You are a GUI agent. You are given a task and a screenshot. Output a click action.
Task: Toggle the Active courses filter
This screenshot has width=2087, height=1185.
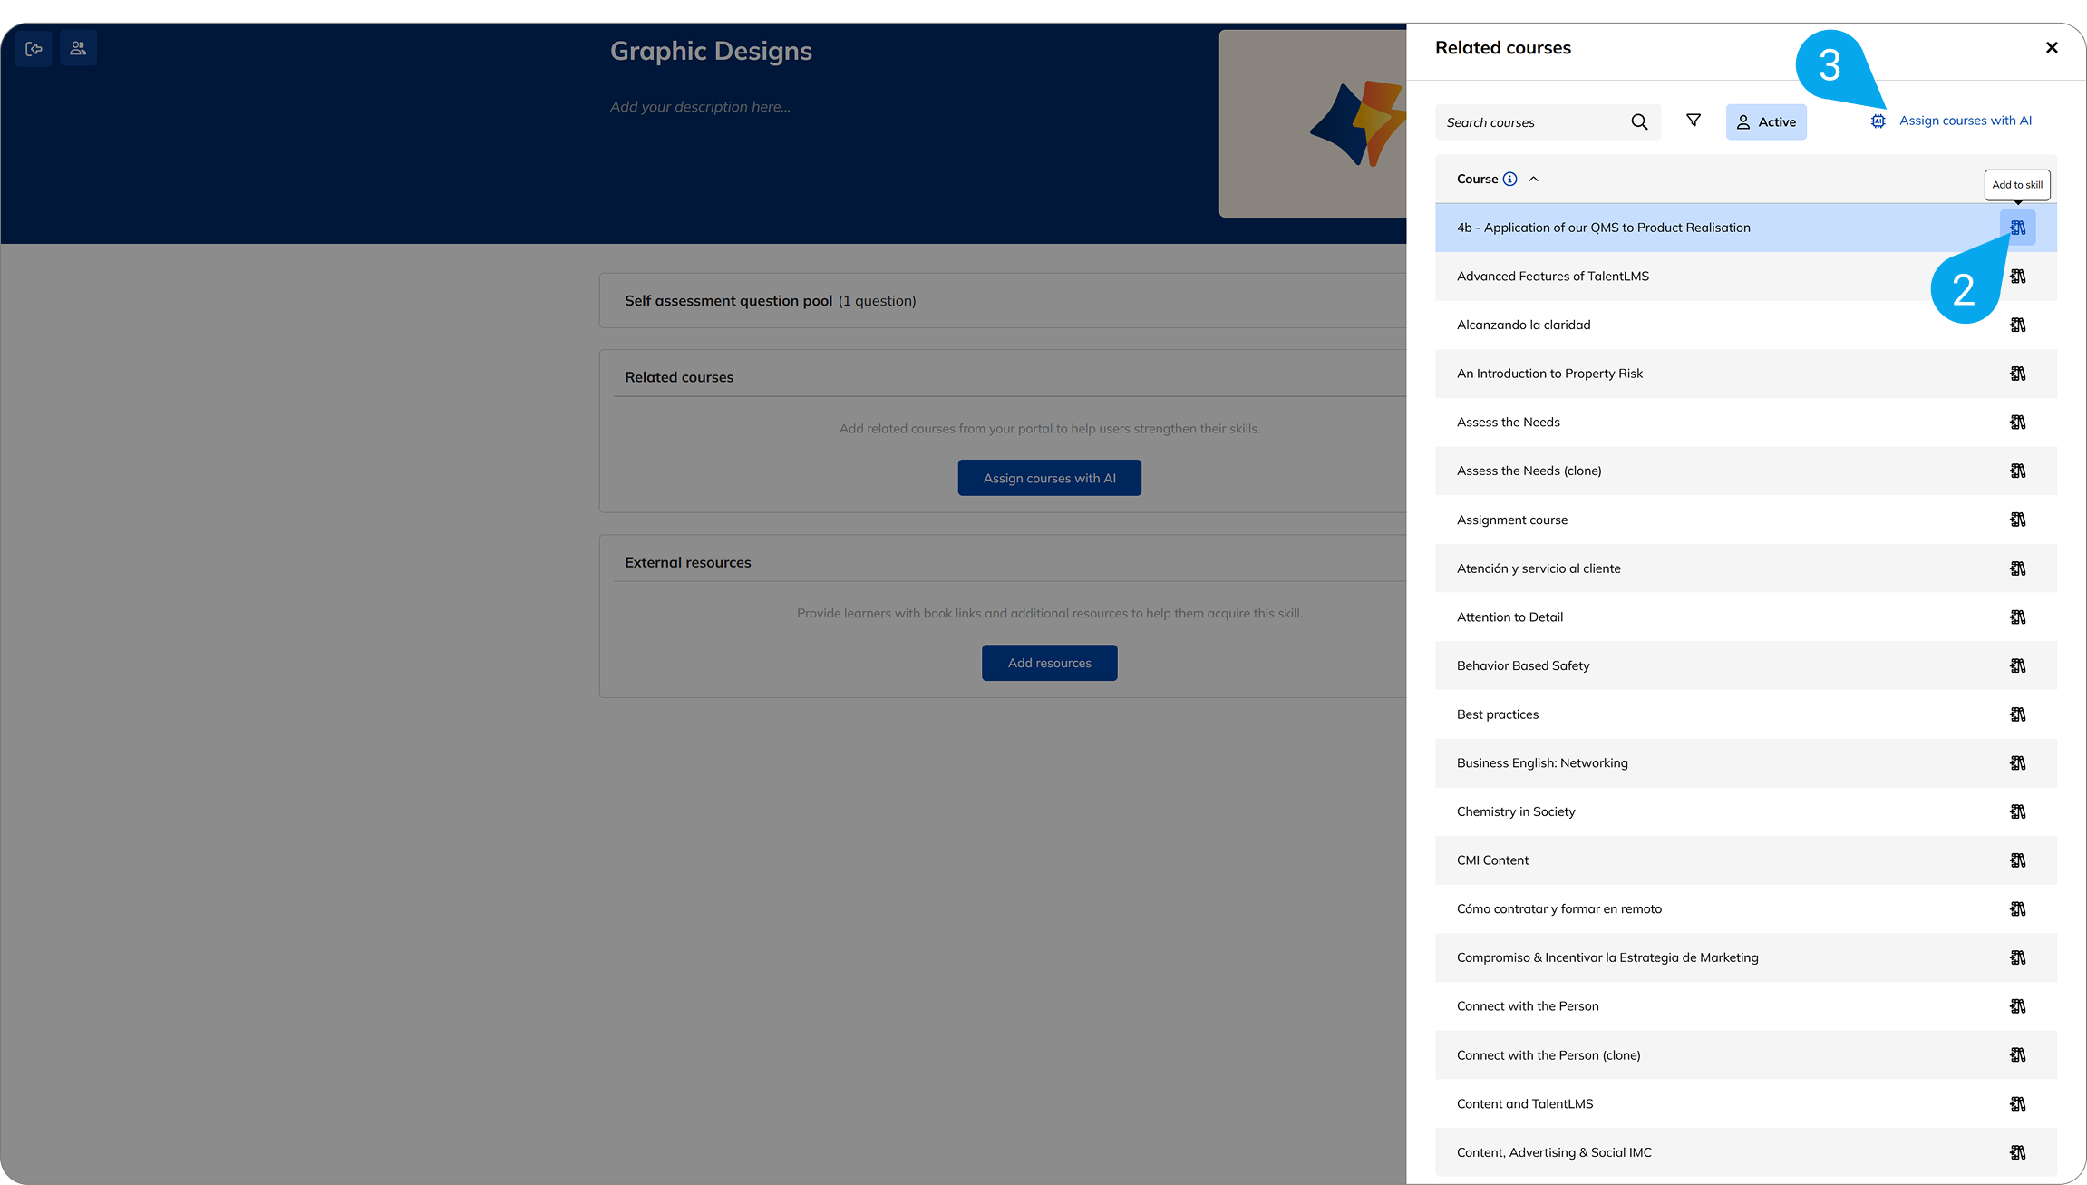[x=1765, y=122]
